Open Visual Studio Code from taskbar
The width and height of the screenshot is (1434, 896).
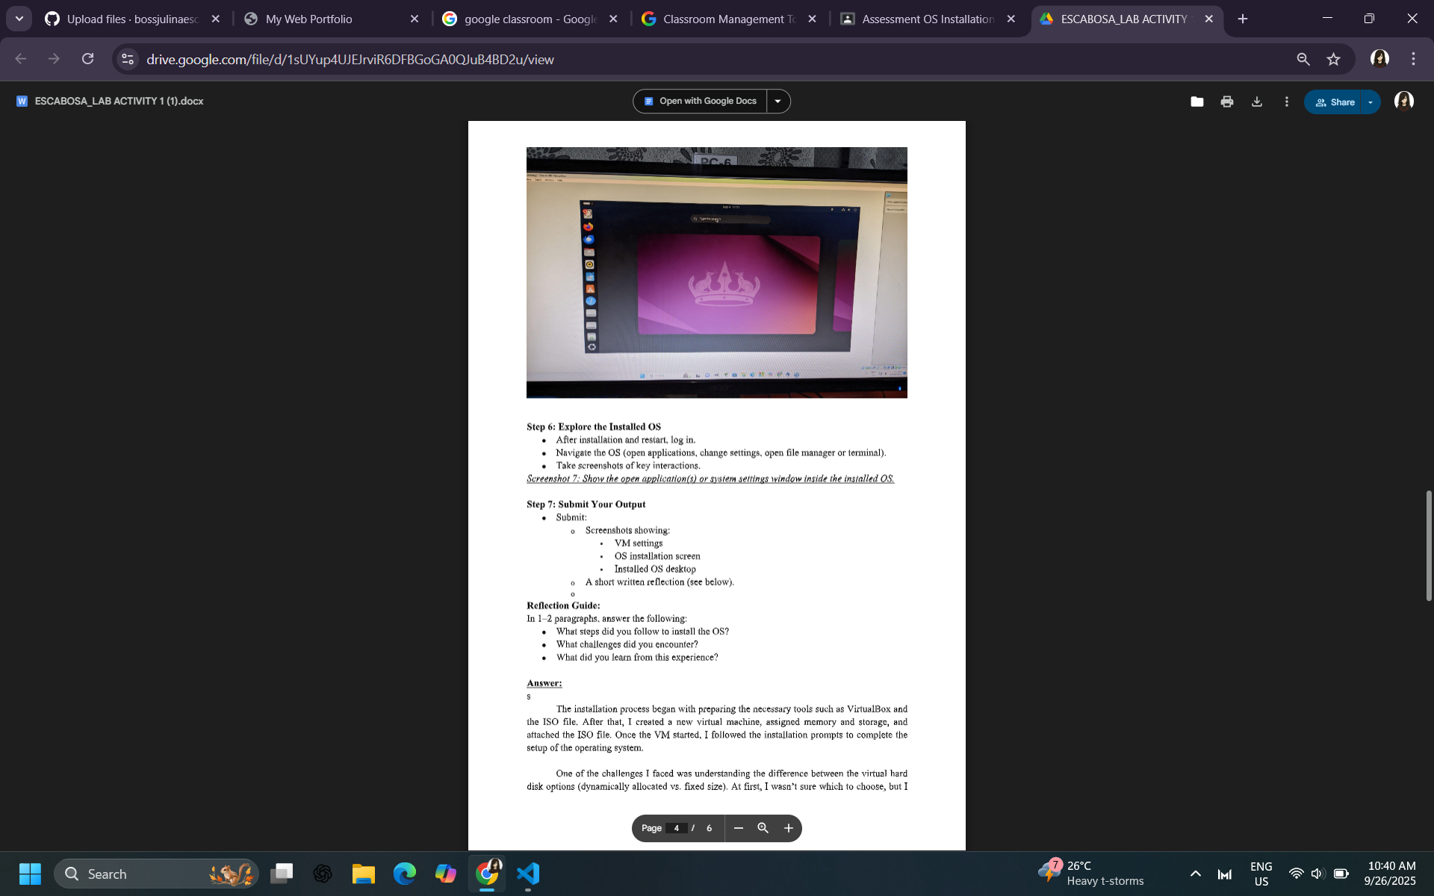pos(527,874)
